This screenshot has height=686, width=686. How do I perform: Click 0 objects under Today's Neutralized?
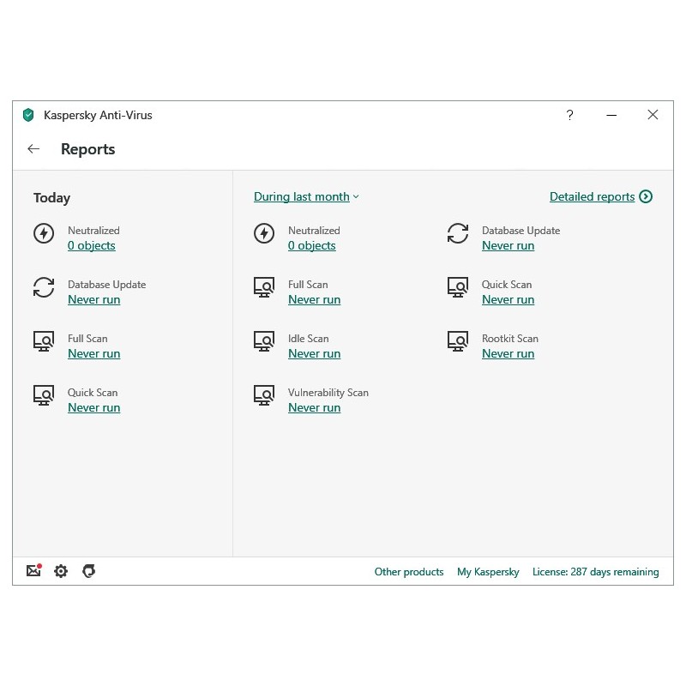[92, 246]
